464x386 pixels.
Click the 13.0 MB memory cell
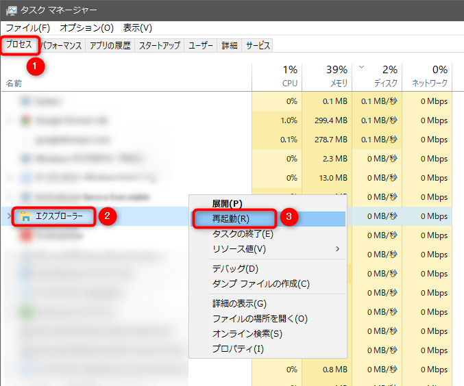click(x=327, y=178)
